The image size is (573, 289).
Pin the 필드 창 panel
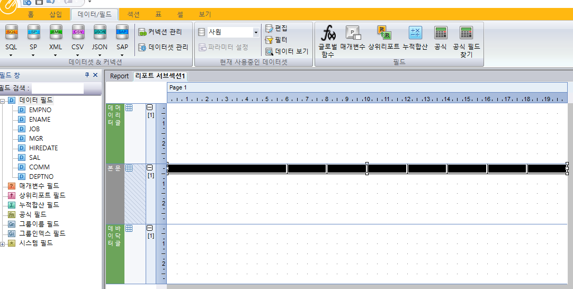pos(87,75)
